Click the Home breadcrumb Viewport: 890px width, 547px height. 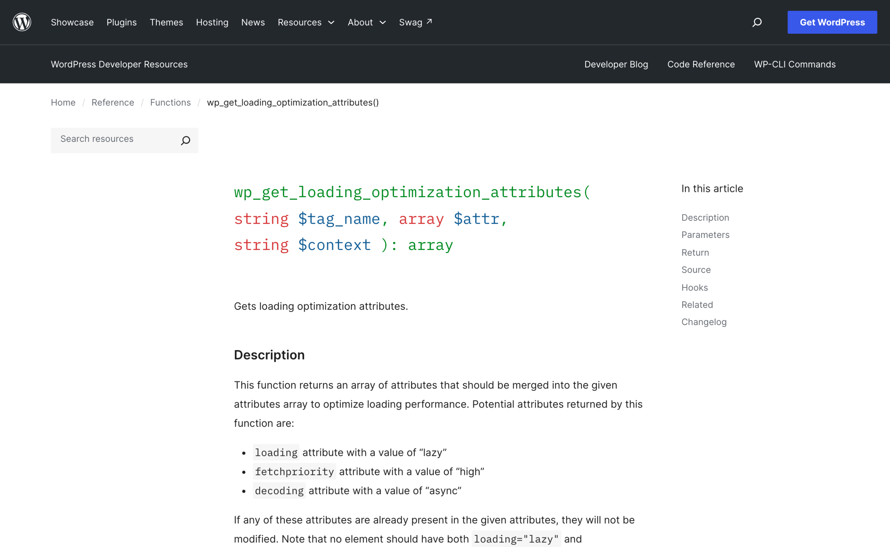click(x=63, y=103)
